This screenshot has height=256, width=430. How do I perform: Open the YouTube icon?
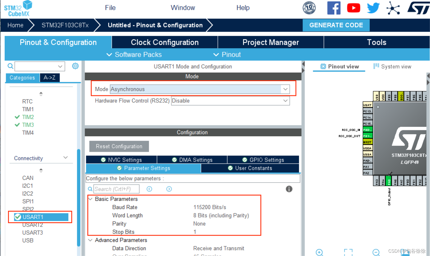(354, 8)
